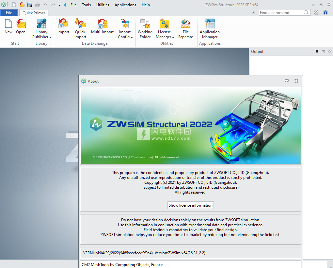Click Show license information button
The width and height of the screenshot is (333, 268).
(x=191, y=205)
